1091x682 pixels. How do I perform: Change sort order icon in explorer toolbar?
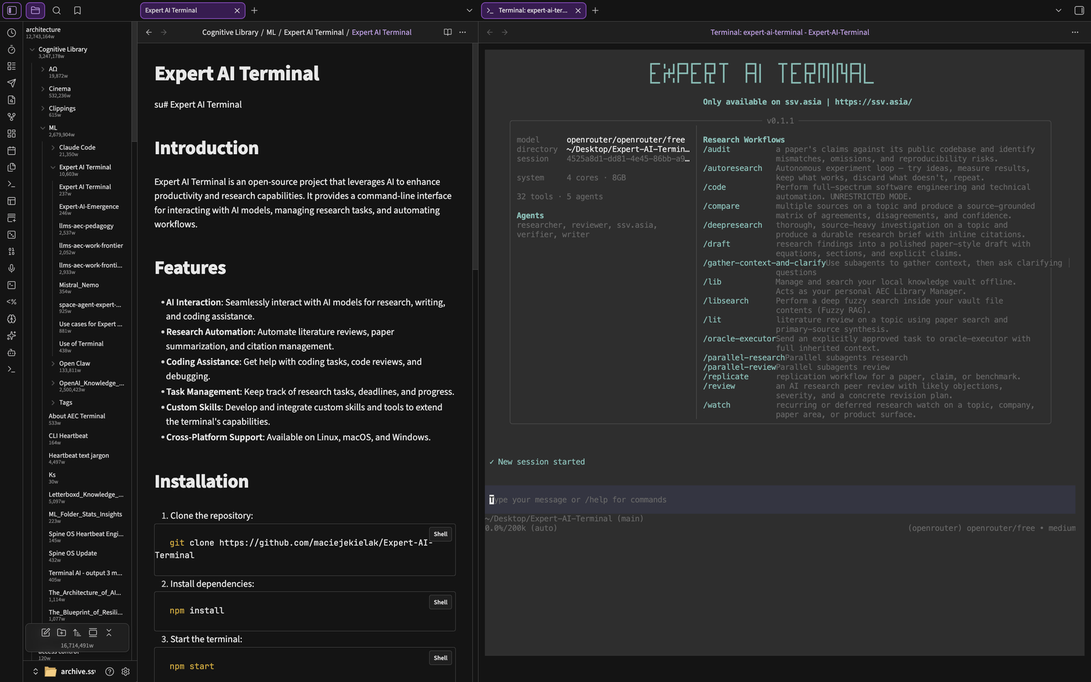77,633
